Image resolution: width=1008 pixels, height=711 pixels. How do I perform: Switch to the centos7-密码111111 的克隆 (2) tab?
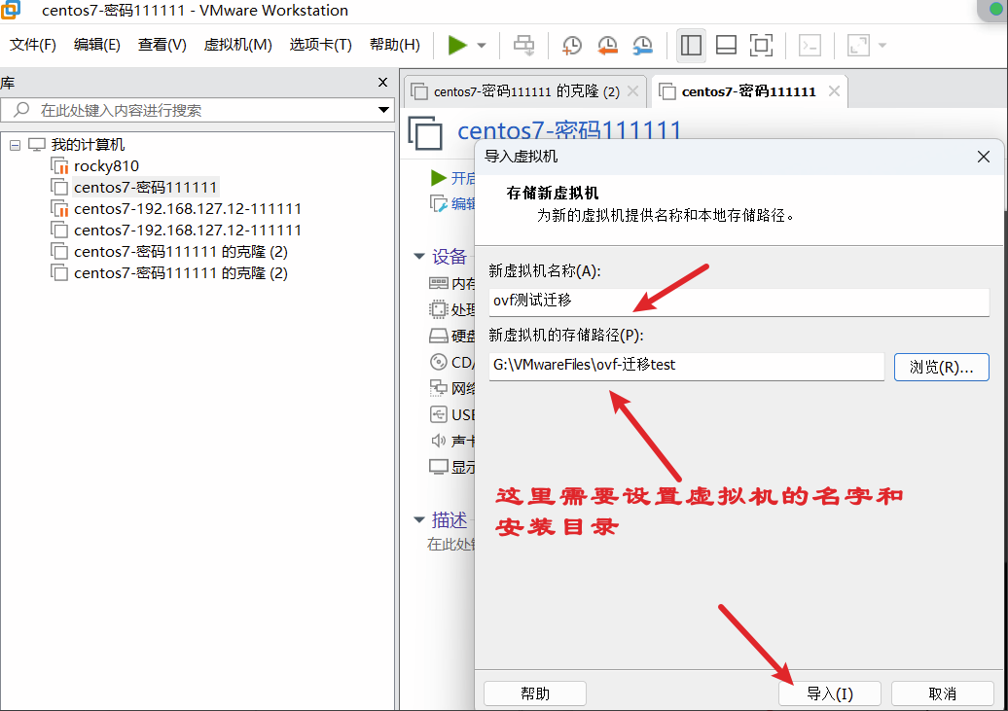click(525, 91)
